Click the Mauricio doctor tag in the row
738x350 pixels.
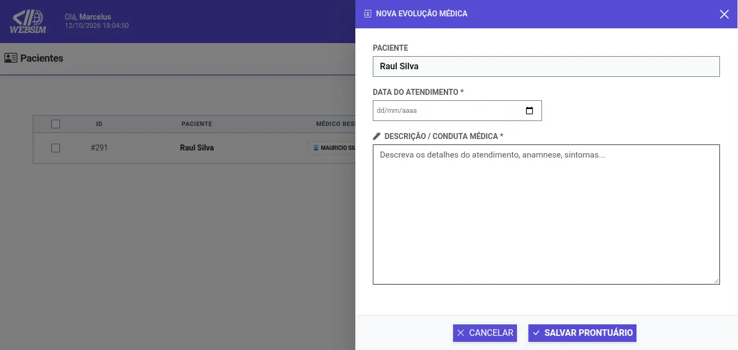coord(332,148)
